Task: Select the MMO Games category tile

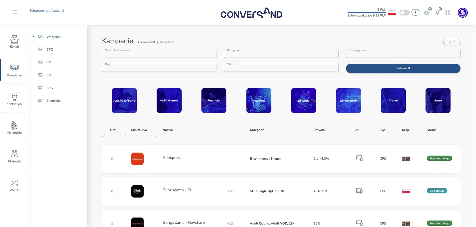Action: (x=169, y=101)
